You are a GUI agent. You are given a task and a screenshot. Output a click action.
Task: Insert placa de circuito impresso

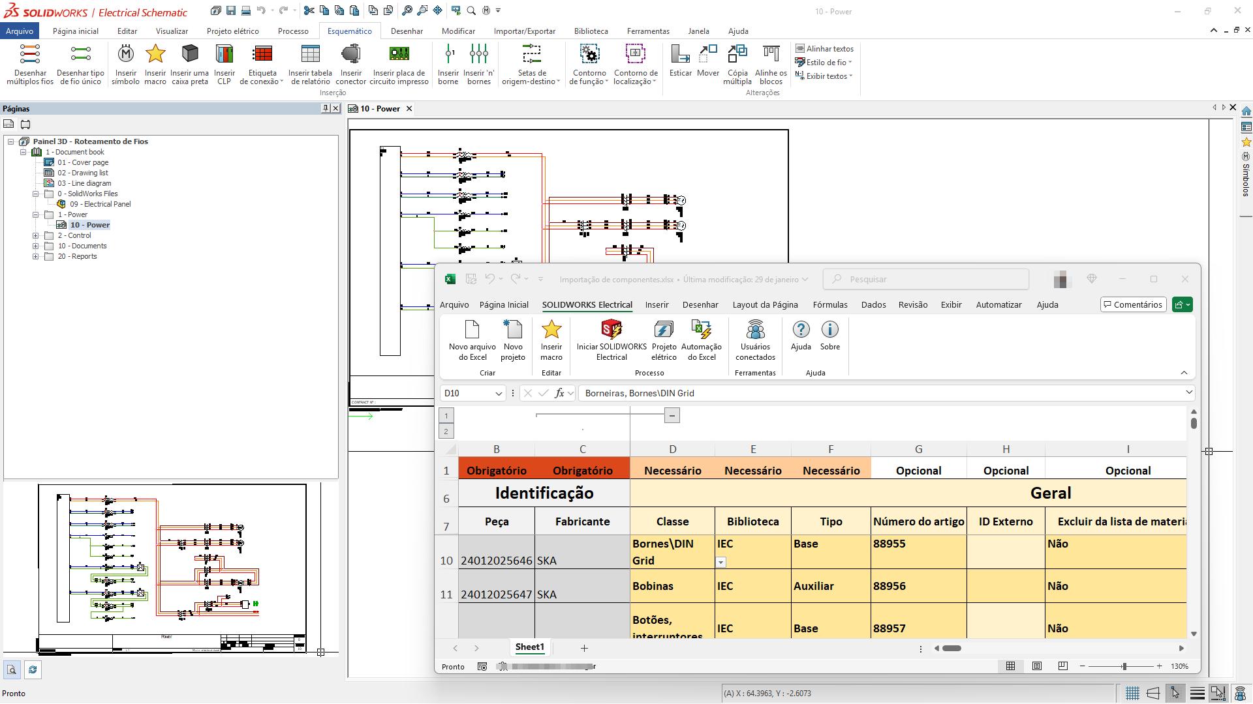coord(399,64)
